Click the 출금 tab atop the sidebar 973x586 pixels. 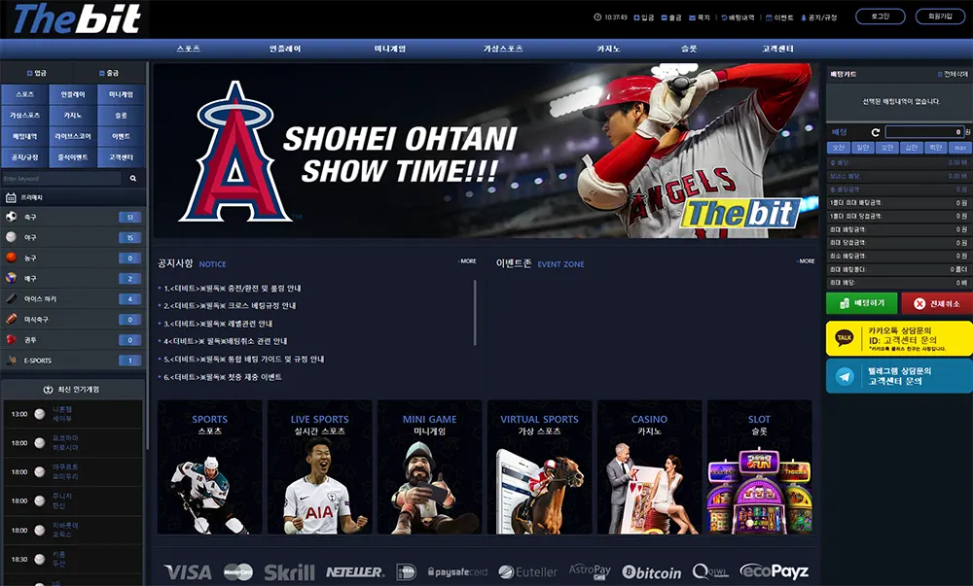[109, 73]
